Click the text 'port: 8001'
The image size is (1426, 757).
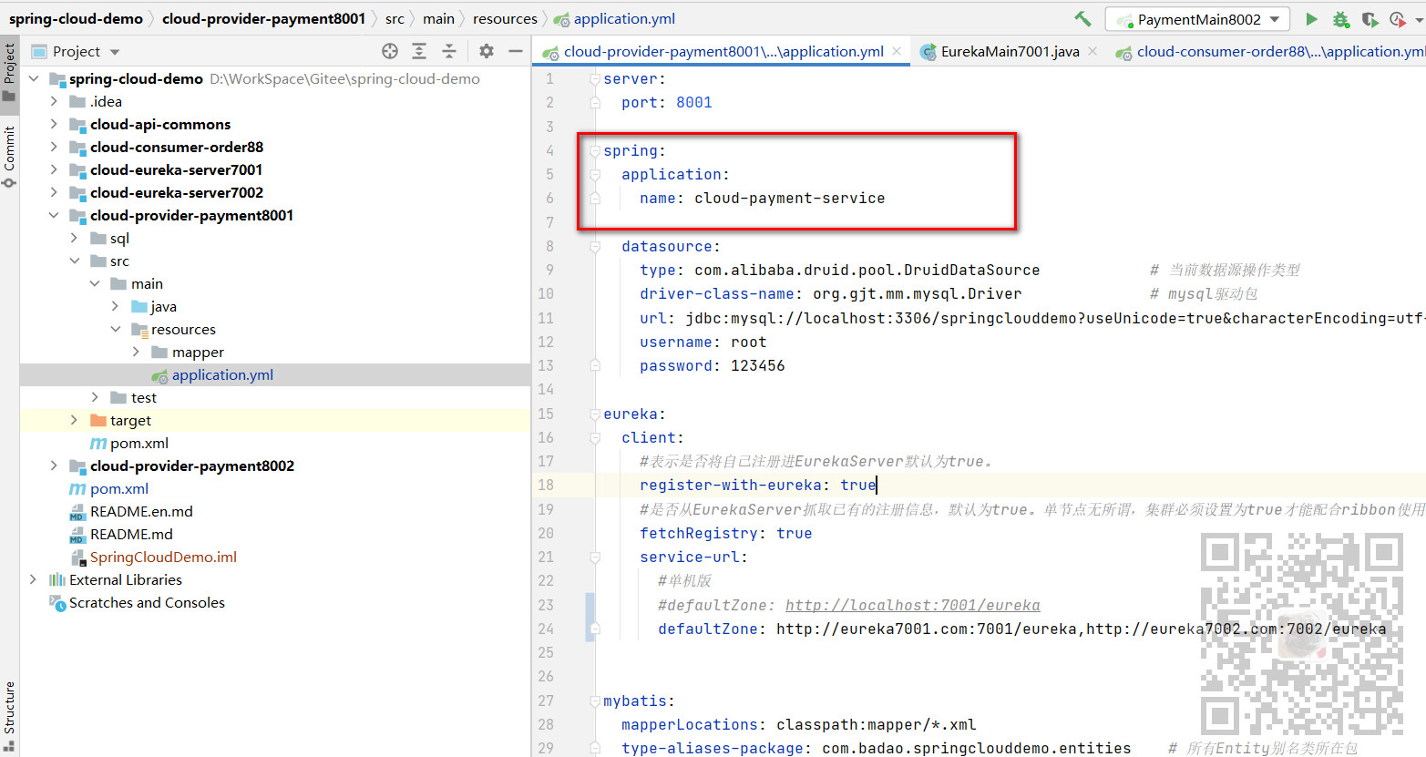coord(666,103)
